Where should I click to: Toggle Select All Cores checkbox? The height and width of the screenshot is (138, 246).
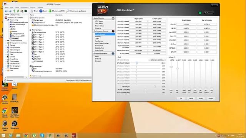tap(118, 60)
